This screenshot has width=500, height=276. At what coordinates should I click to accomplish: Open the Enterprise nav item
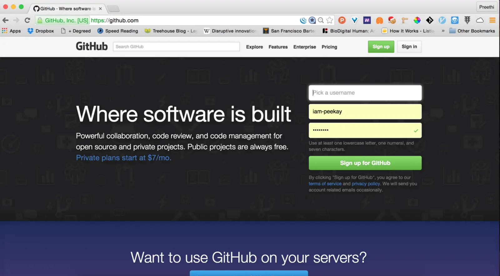point(305,47)
